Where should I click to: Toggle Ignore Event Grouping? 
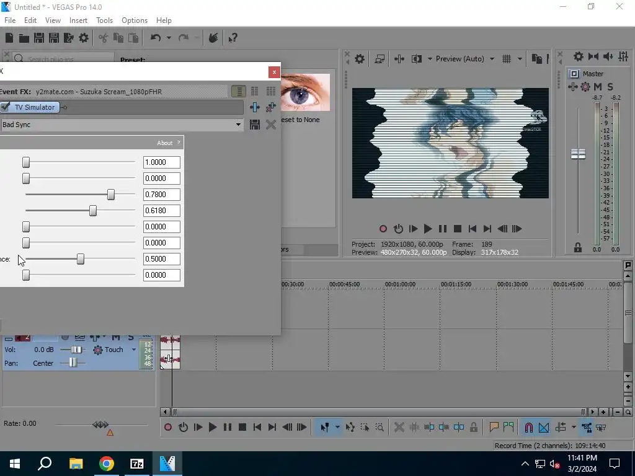point(601,427)
